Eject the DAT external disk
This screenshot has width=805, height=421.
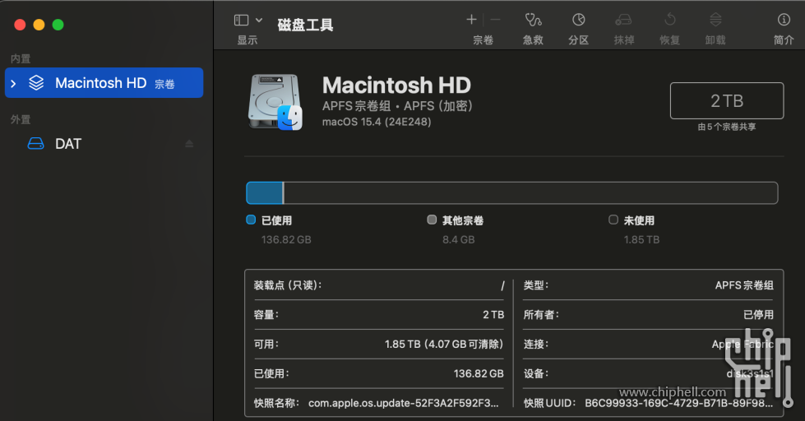[189, 144]
